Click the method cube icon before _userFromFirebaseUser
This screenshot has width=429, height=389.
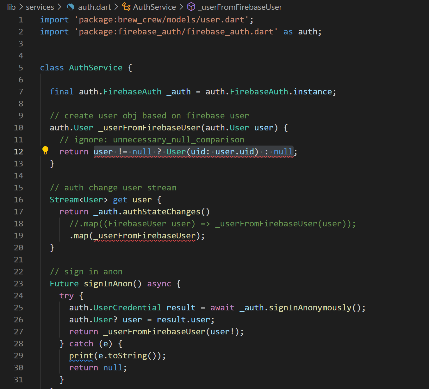tap(191, 7)
